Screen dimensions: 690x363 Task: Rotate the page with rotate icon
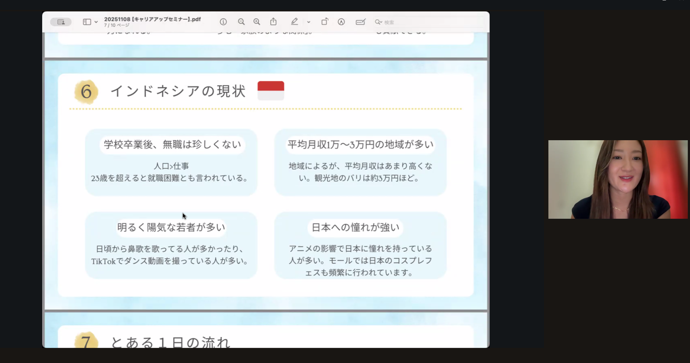tap(325, 22)
